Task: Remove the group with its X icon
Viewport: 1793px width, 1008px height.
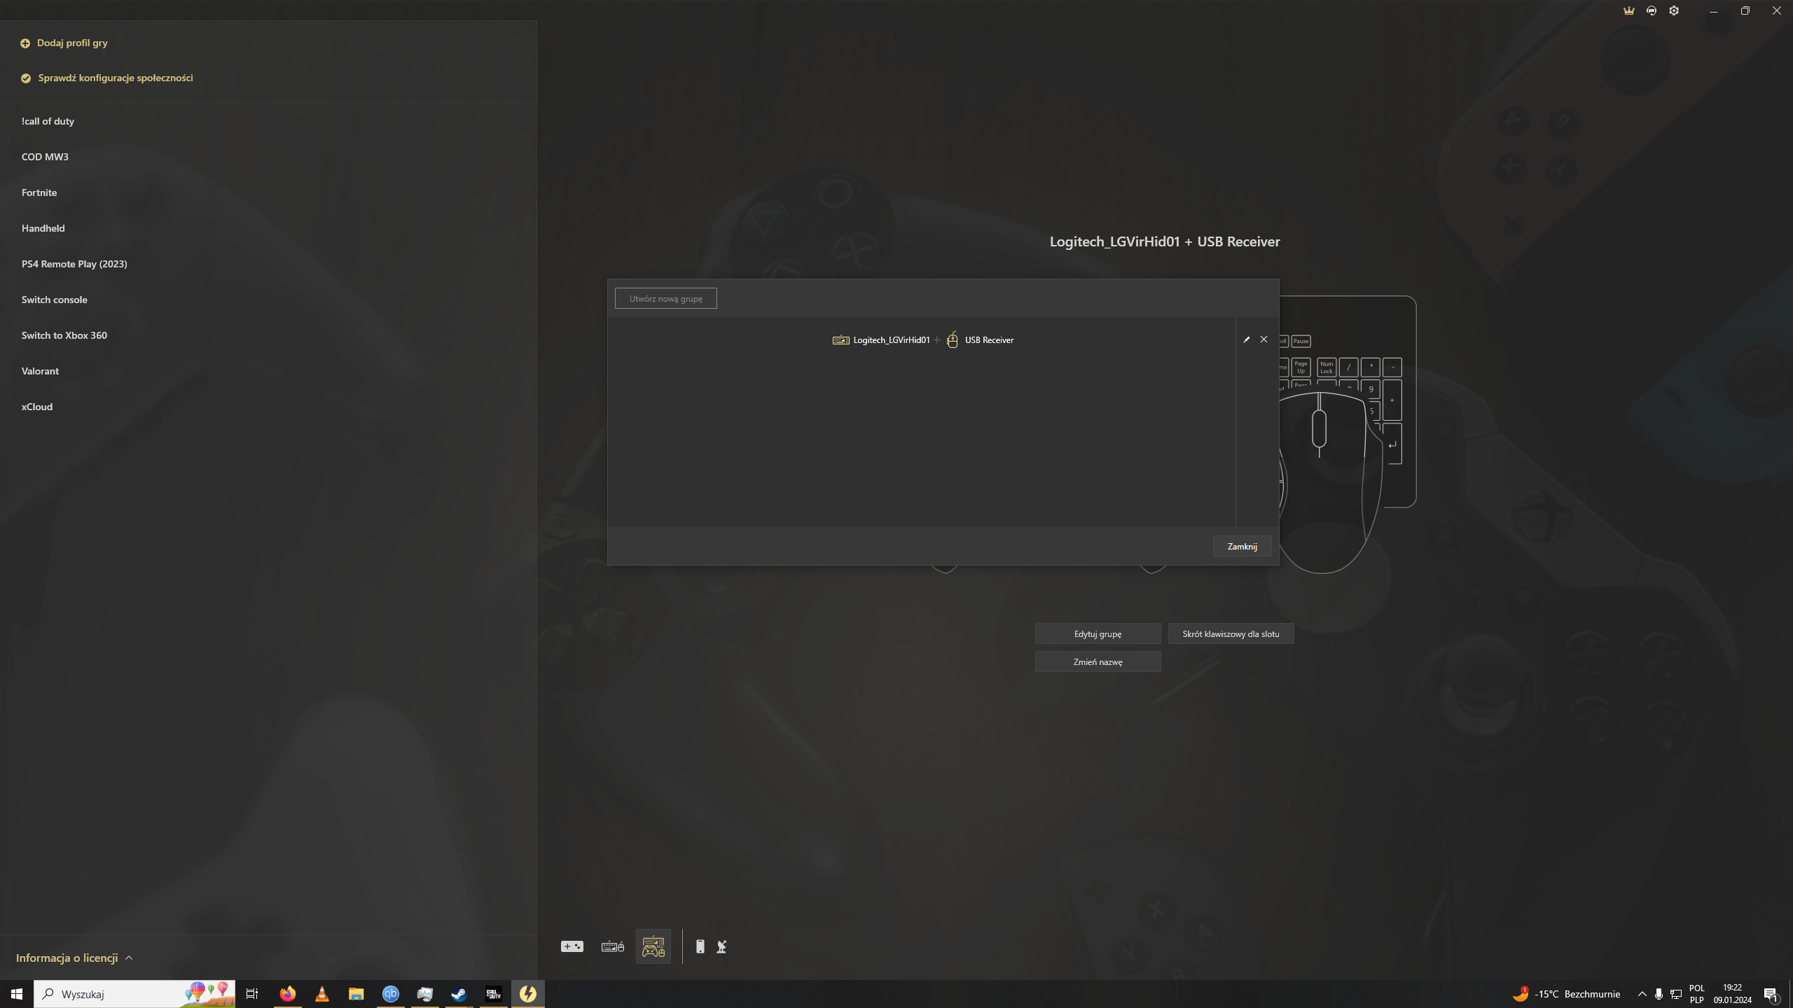Action: pos(1264,339)
